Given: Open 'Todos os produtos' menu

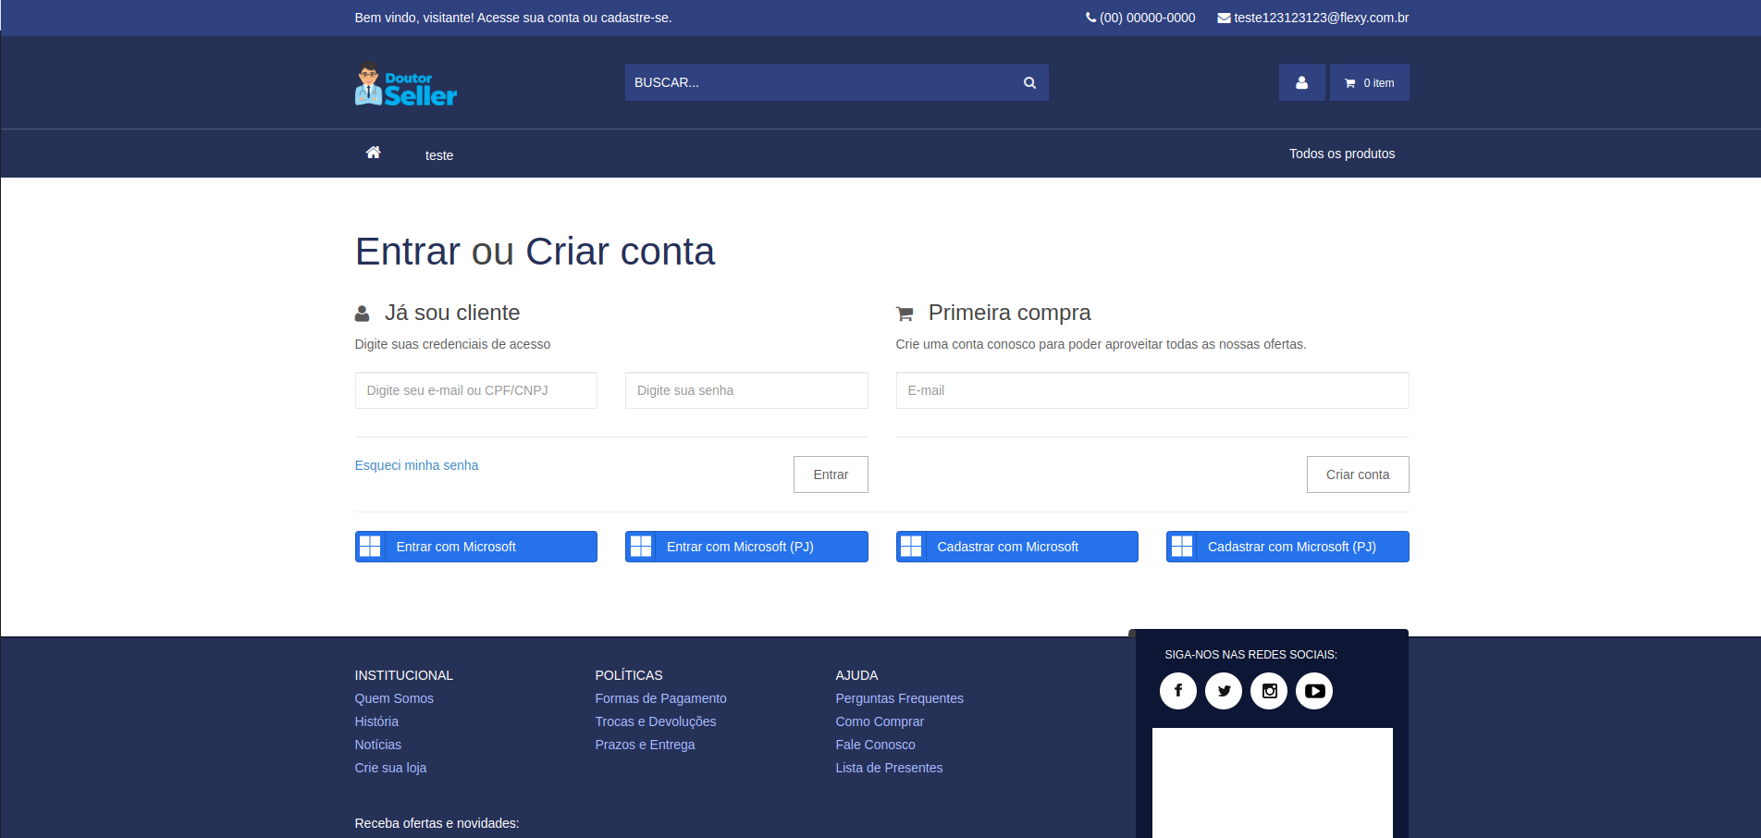Looking at the screenshot, I should click(1342, 154).
